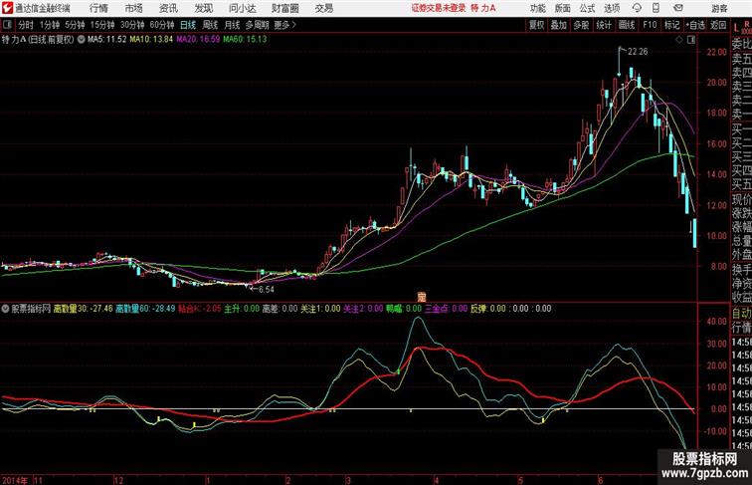Click the 复权 toolbar button
Screen dimensions: 752x485
click(x=537, y=25)
